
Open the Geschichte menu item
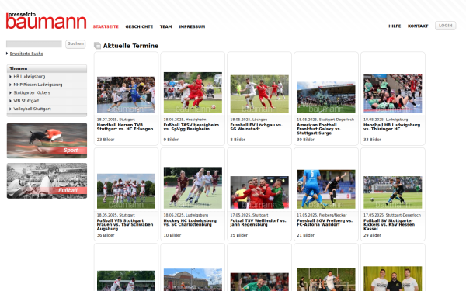tap(139, 26)
